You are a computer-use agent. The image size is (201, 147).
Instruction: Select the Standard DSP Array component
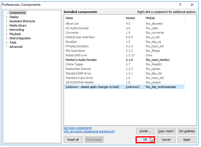tap(124, 73)
